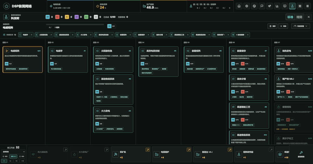Click the pause icon in top toolbar

(307, 6)
